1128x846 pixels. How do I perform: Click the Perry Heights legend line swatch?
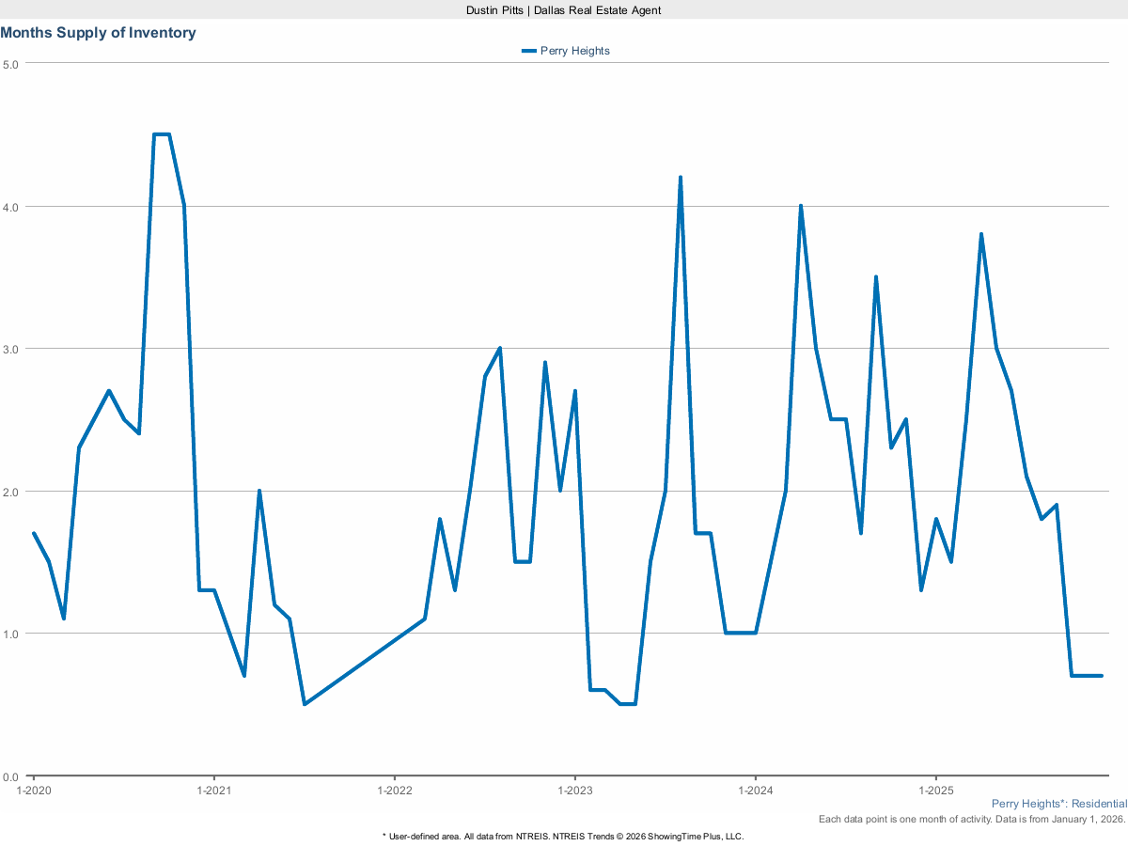click(529, 51)
